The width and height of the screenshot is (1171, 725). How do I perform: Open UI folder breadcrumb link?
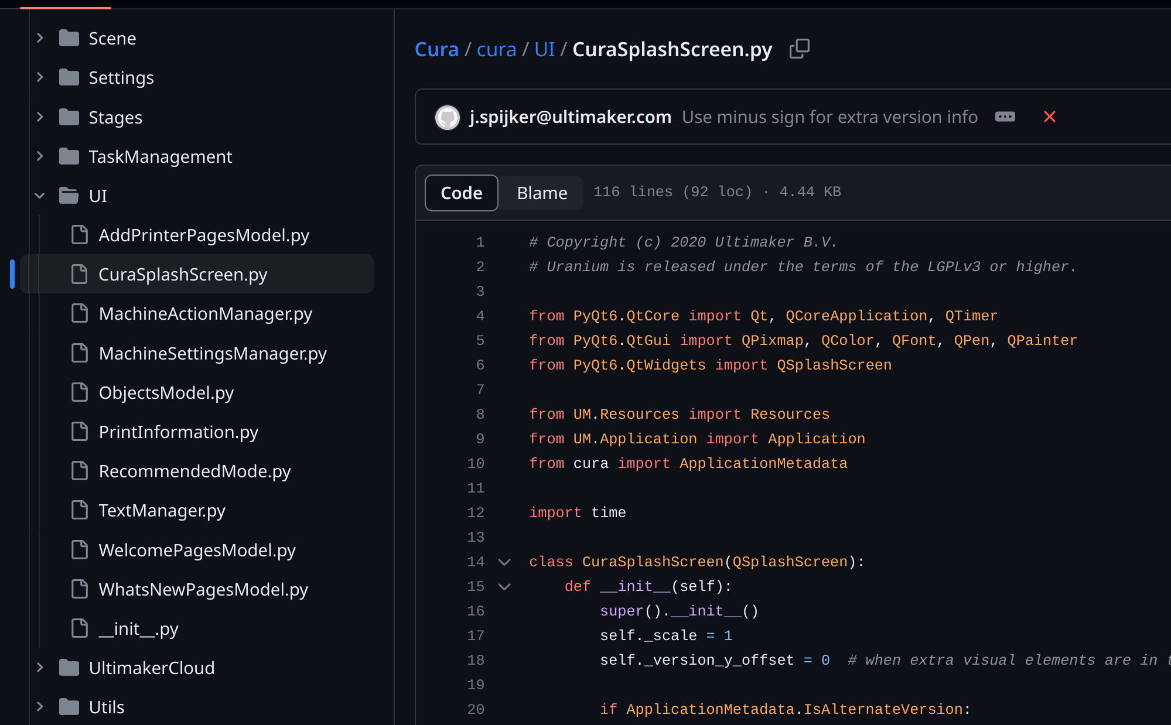tap(545, 49)
